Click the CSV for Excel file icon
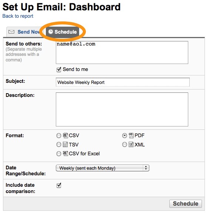Viewport: 206px width, 213px height. point(65,153)
